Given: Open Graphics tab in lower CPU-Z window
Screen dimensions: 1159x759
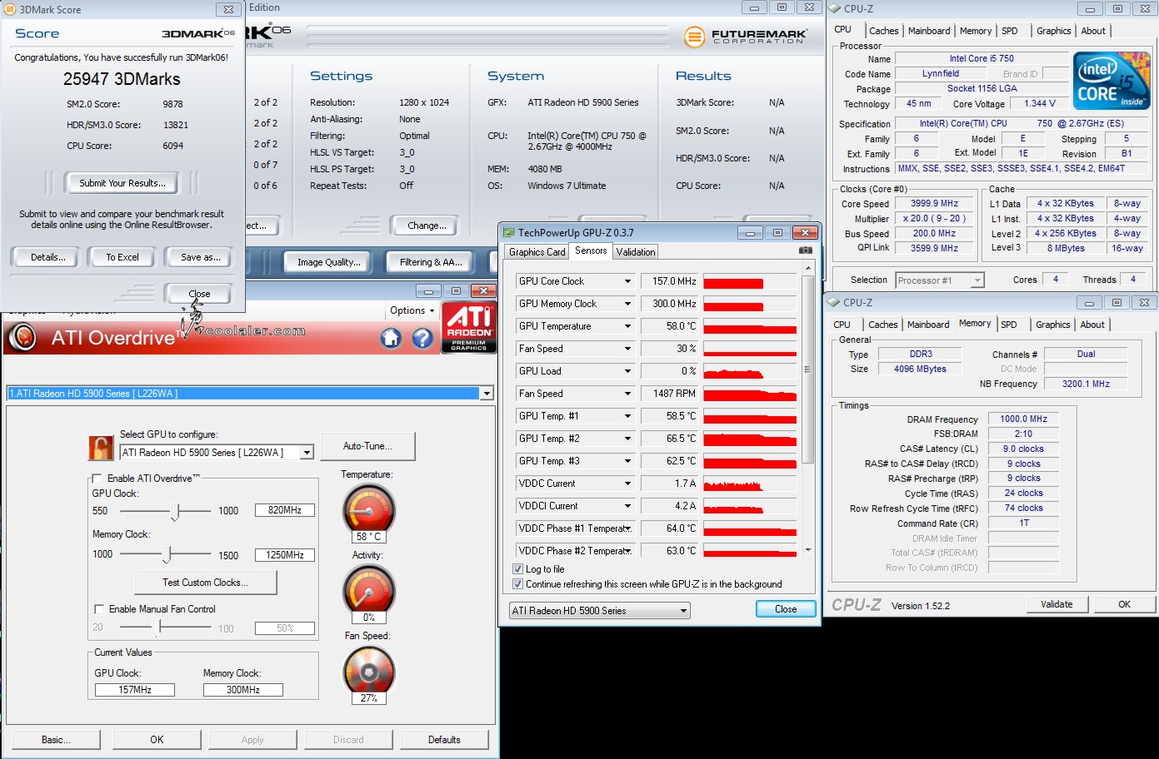Looking at the screenshot, I should click(1053, 325).
